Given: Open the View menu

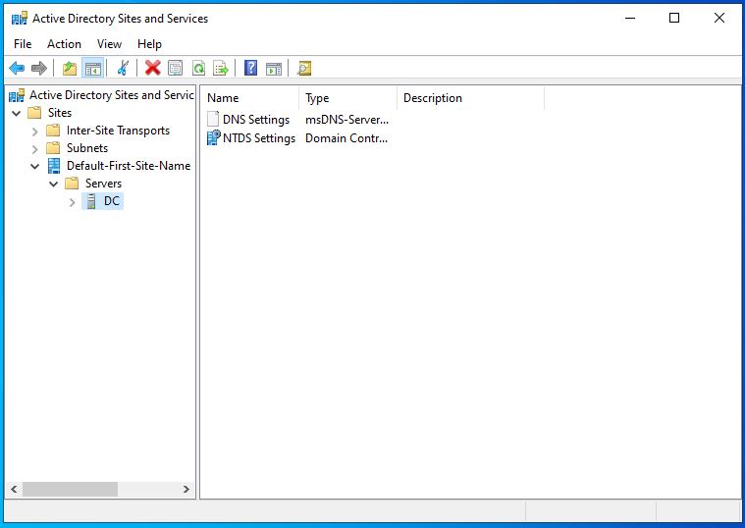Looking at the screenshot, I should coord(109,44).
